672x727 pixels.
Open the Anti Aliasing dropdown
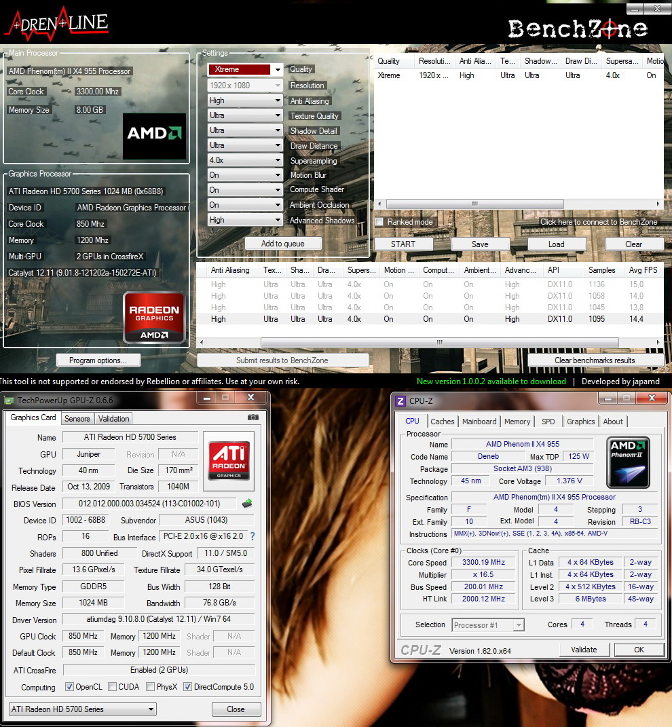pyautogui.click(x=245, y=100)
